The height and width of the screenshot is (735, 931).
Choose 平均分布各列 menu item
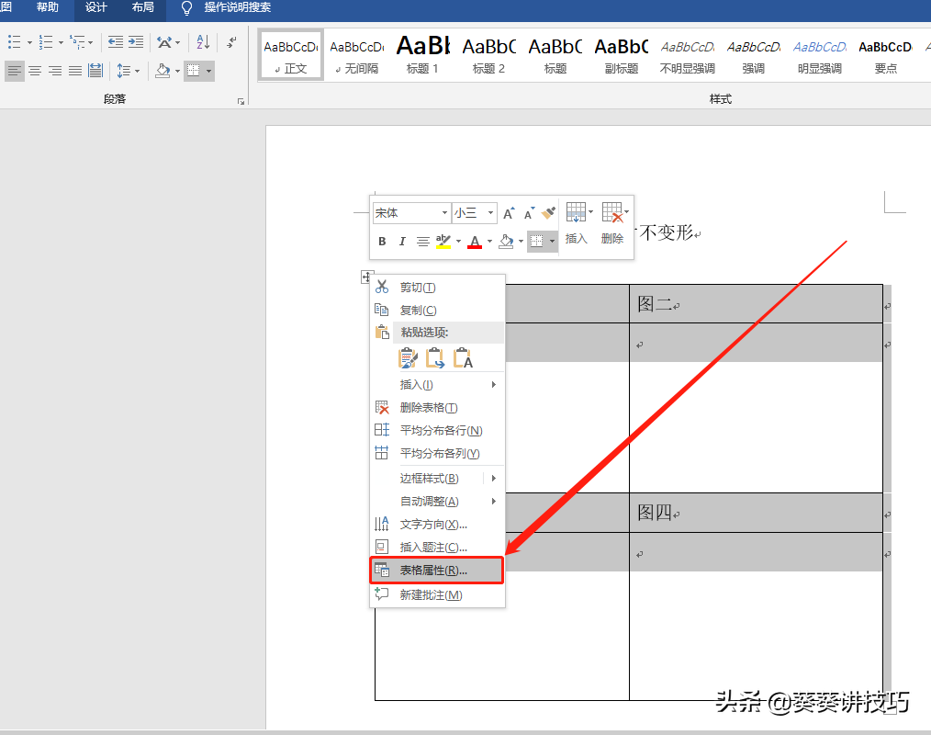click(x=438, y=453)
